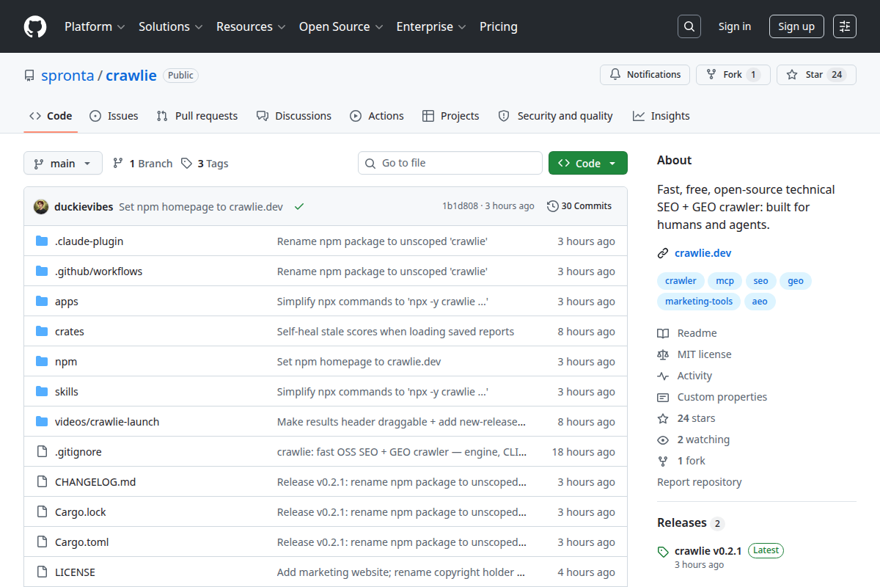
Task: Click the npm folder icon
Action: point(42,361)
